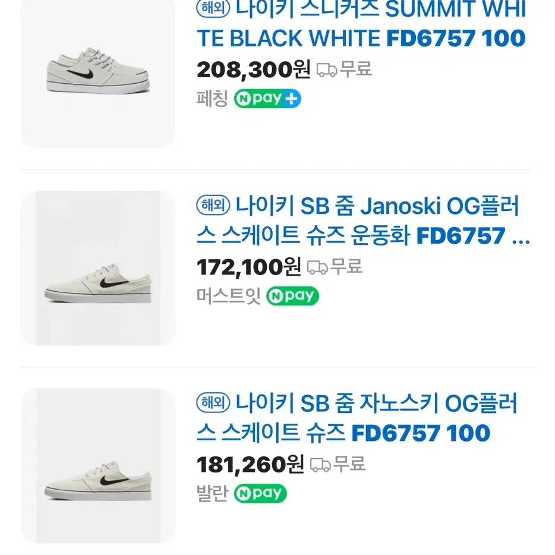The image size is (555, 555).
Task: Click the 해외 badge on the 자노스키 listing
Action: tap(213, 402)
